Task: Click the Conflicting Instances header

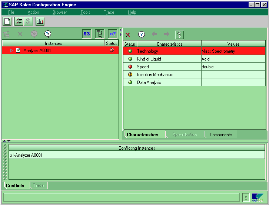Action: tap(137, 148)
